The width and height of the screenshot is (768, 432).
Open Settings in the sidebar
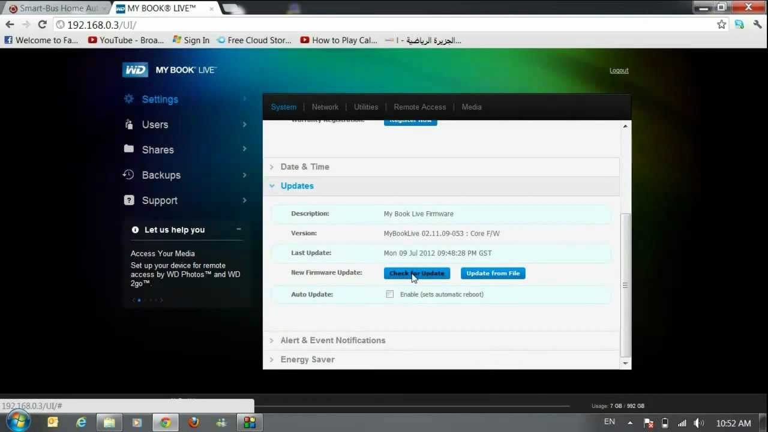point(160,100)
